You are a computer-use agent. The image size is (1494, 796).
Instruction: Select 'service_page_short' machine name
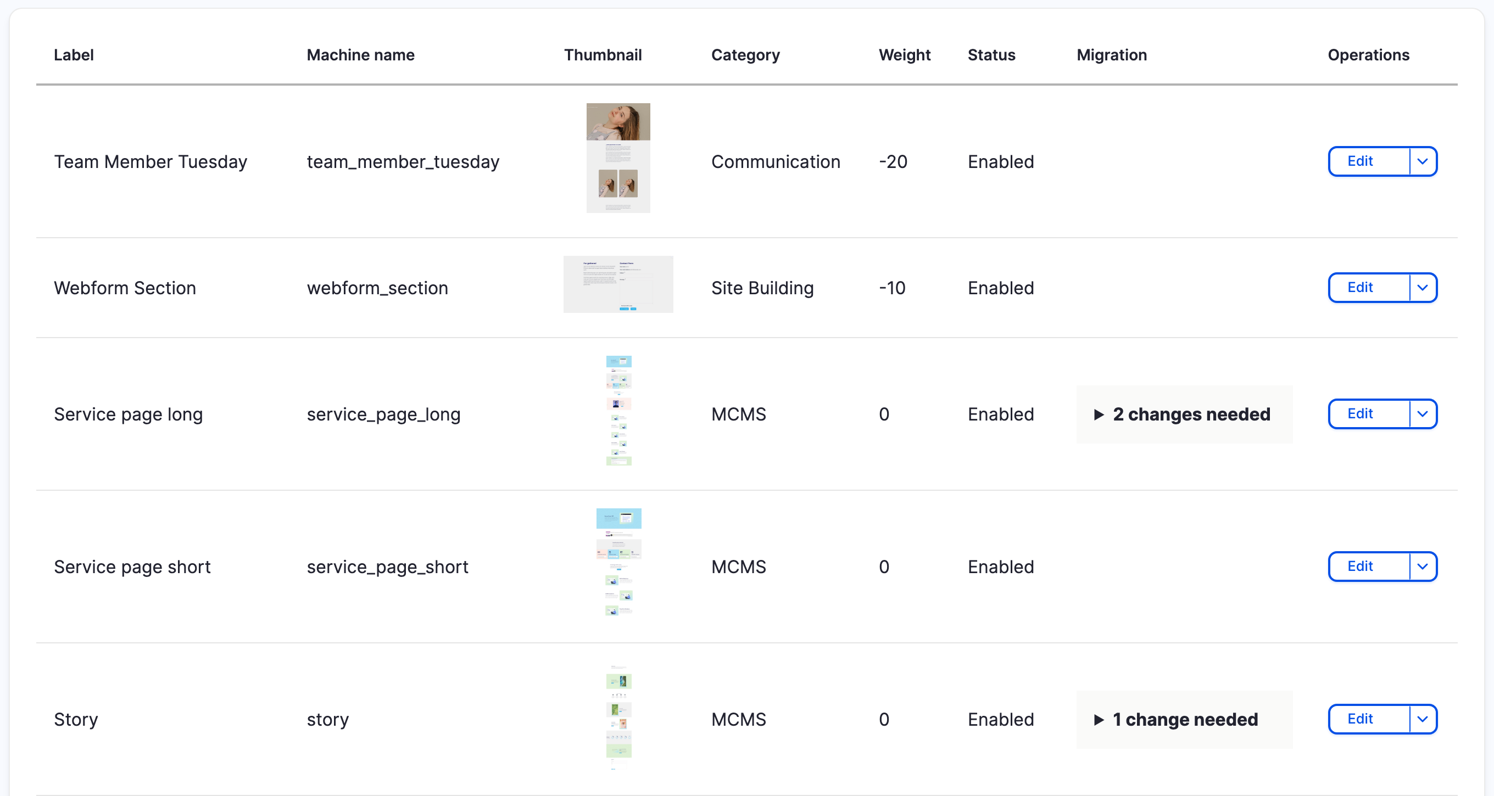[388, 567]
